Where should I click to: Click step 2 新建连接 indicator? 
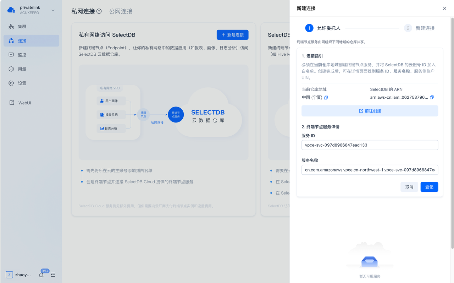coord(419,28)
